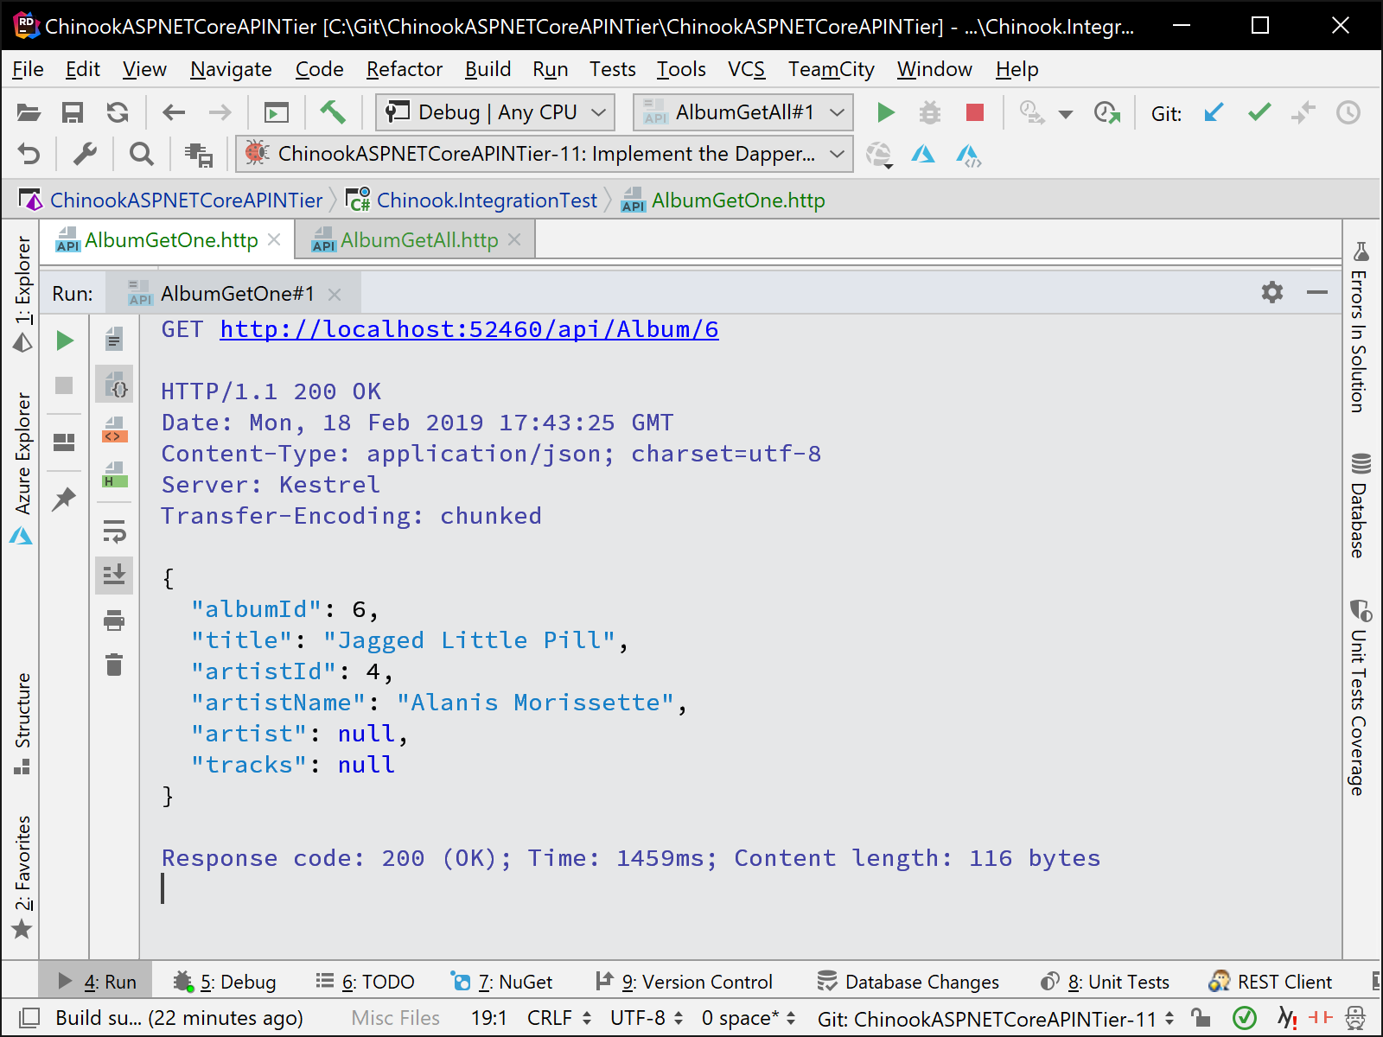1383x1037 pixels.
Task: Show Git history clock icon
Action: [1348, 112]
